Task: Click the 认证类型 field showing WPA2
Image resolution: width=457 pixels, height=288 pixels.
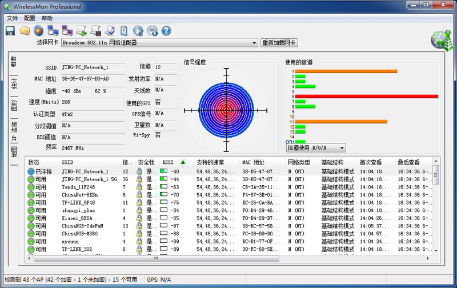Action: tap(93, 114)
